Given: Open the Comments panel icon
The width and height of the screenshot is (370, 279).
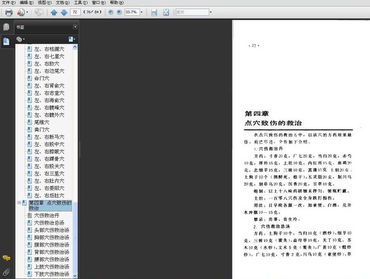Looking at the screenshot, I should pyautogui.click(x=6, y=258).
